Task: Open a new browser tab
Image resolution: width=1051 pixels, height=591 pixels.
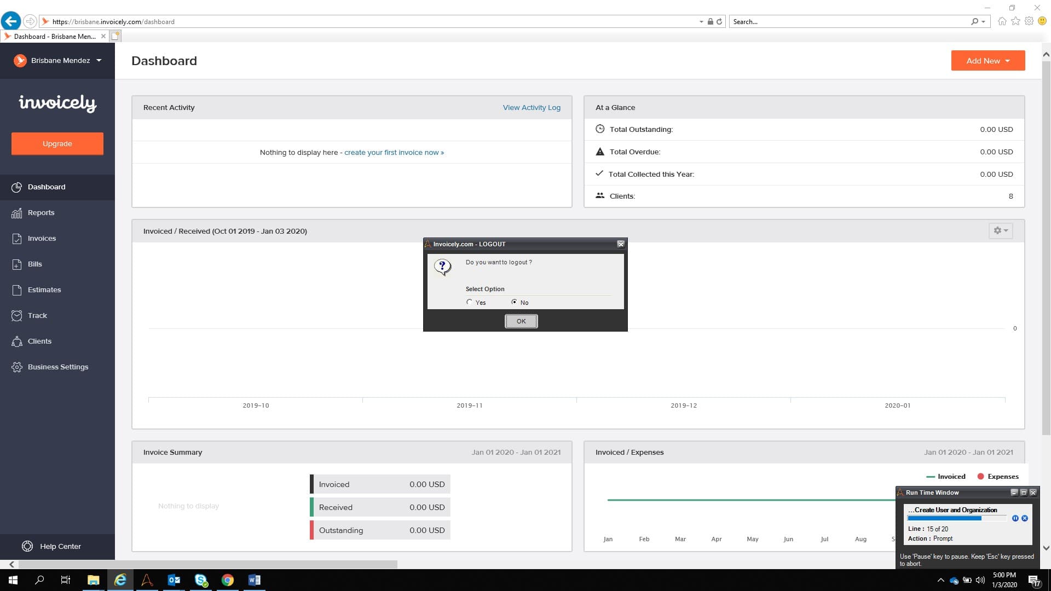Action: [x=116, y=36]
